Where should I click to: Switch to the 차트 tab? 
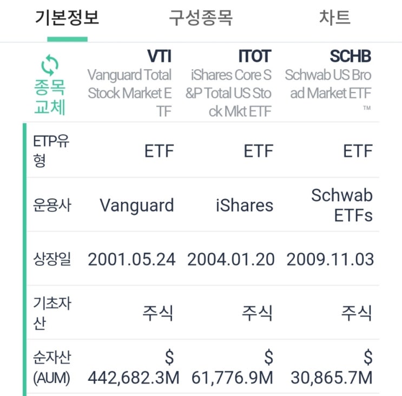tap(335, 18)
